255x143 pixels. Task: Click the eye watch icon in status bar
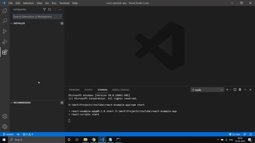tap(18, 134)
